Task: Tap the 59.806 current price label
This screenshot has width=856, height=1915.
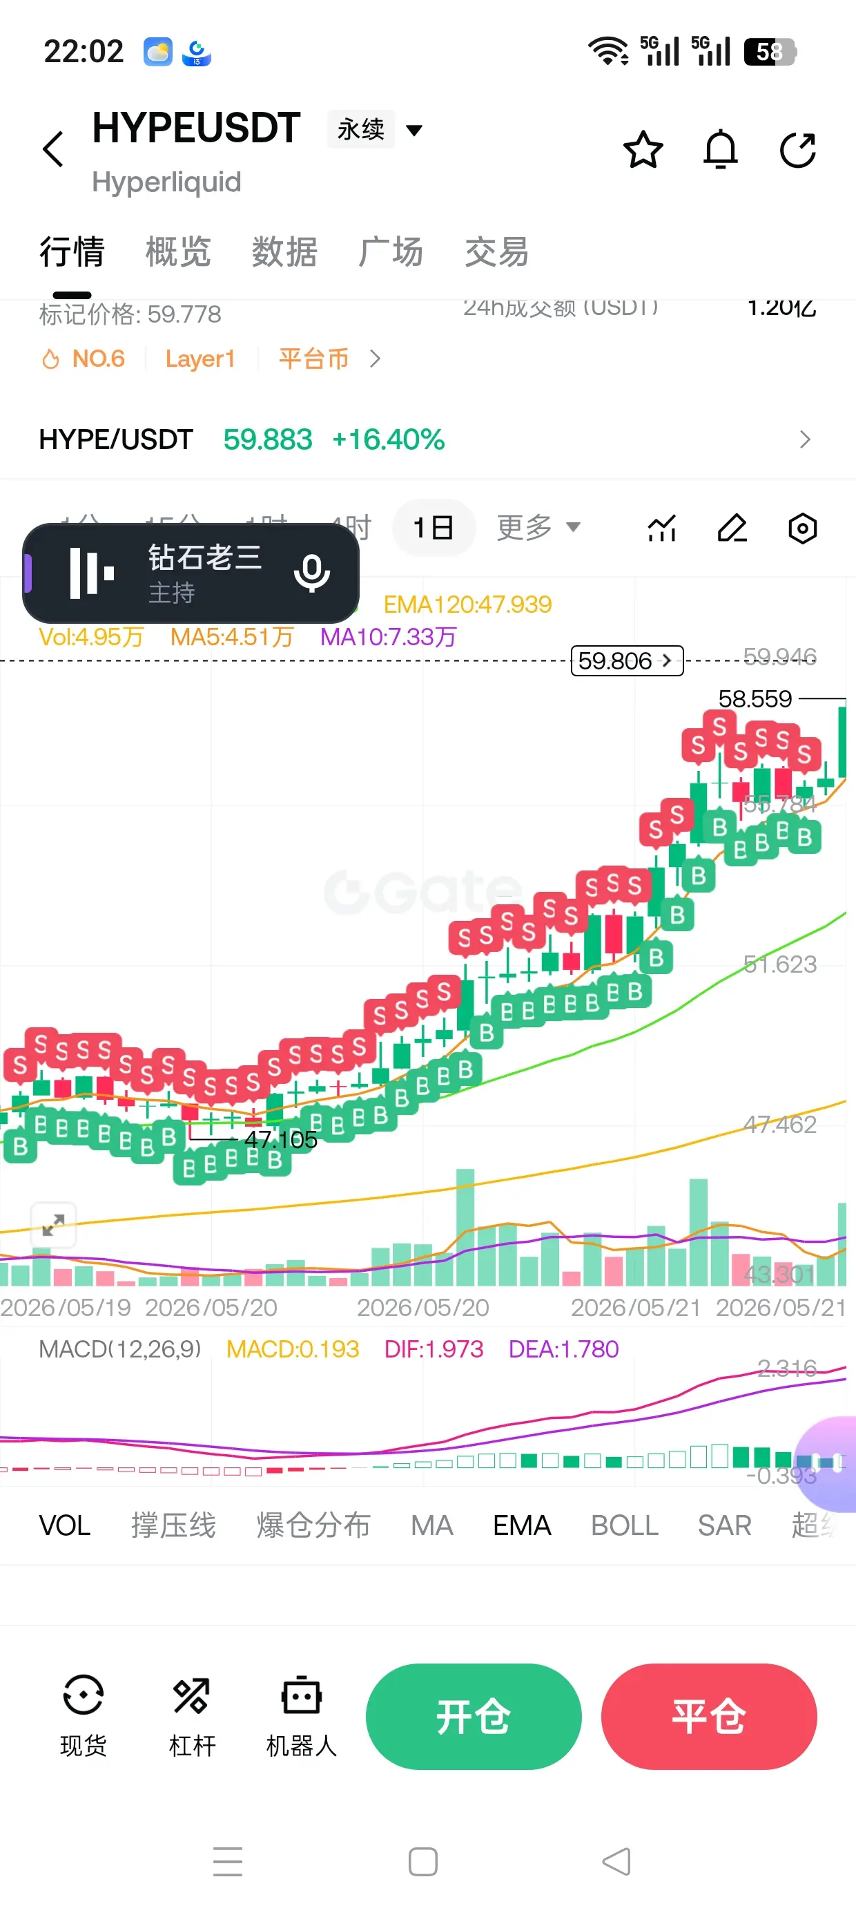Action: (x=626, y=660)
